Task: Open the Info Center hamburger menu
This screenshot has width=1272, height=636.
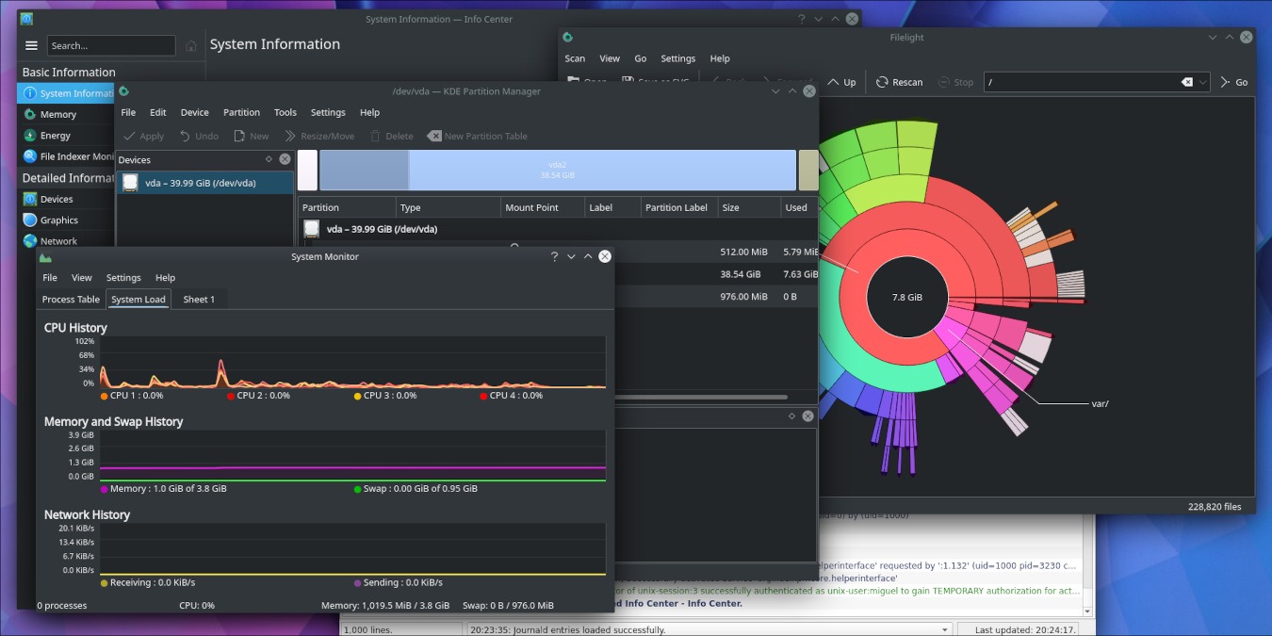Action: tap(31, 44)
